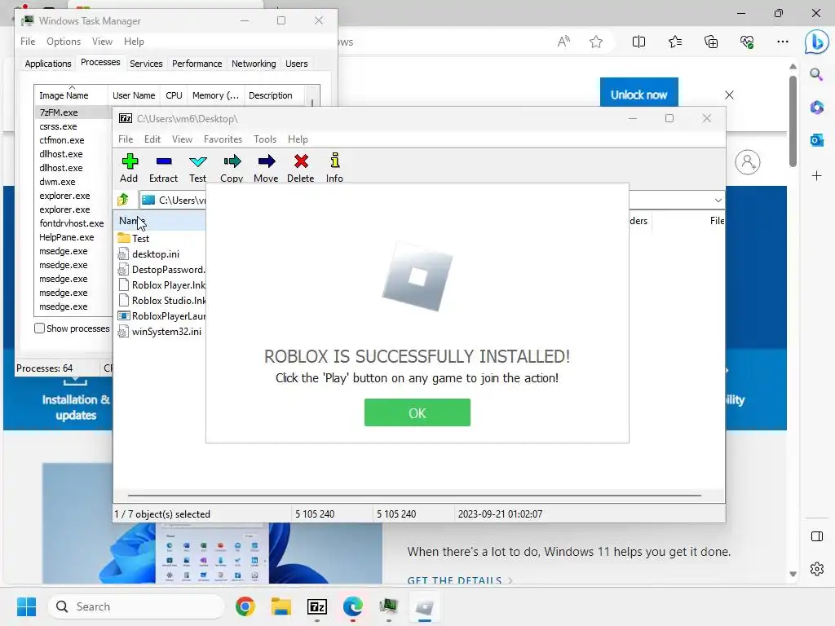Expand the 7-Zip address path dropdown
The image size is (835, 626).
(x=718, y=201)
